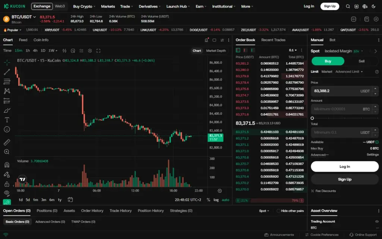
Task: Open the candlestick chart type selector
Action: 64,51
